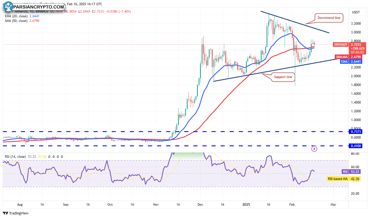Select the Downtrend line callout label
The height and width of the screenshot is (218, 370).
329,18
